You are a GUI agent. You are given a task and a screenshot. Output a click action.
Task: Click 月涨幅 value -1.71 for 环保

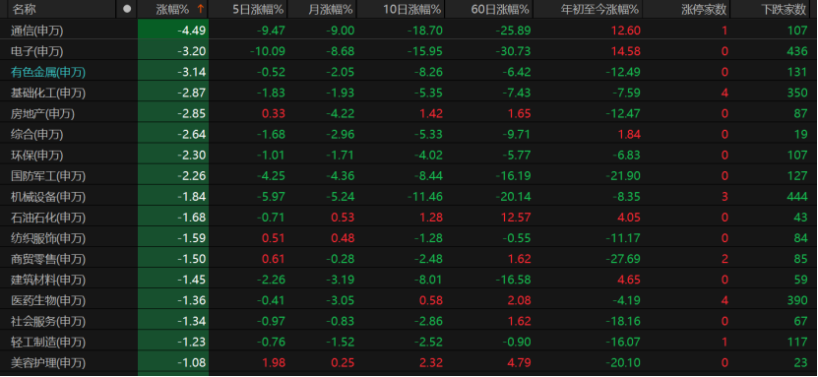click(x=340, y=156)
